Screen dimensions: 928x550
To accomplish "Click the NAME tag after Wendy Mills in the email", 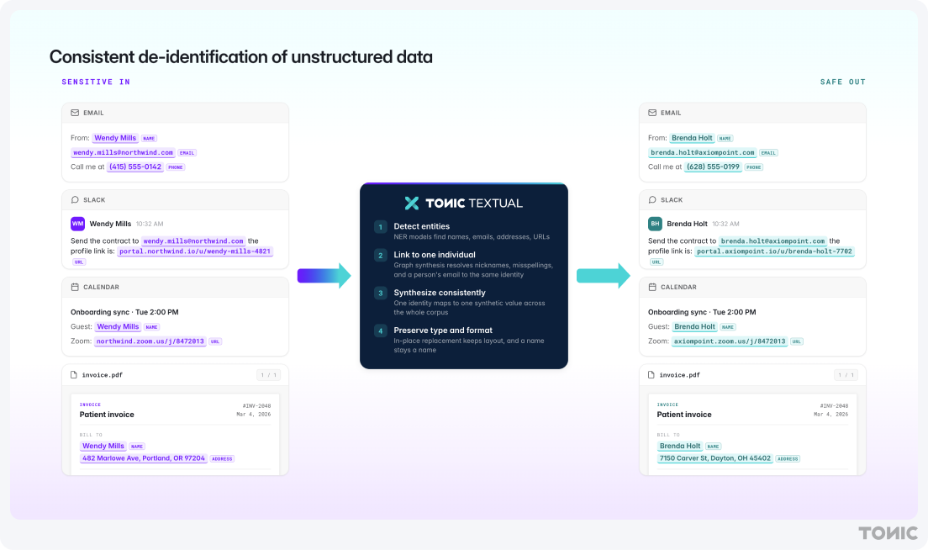I will (149, 139).
